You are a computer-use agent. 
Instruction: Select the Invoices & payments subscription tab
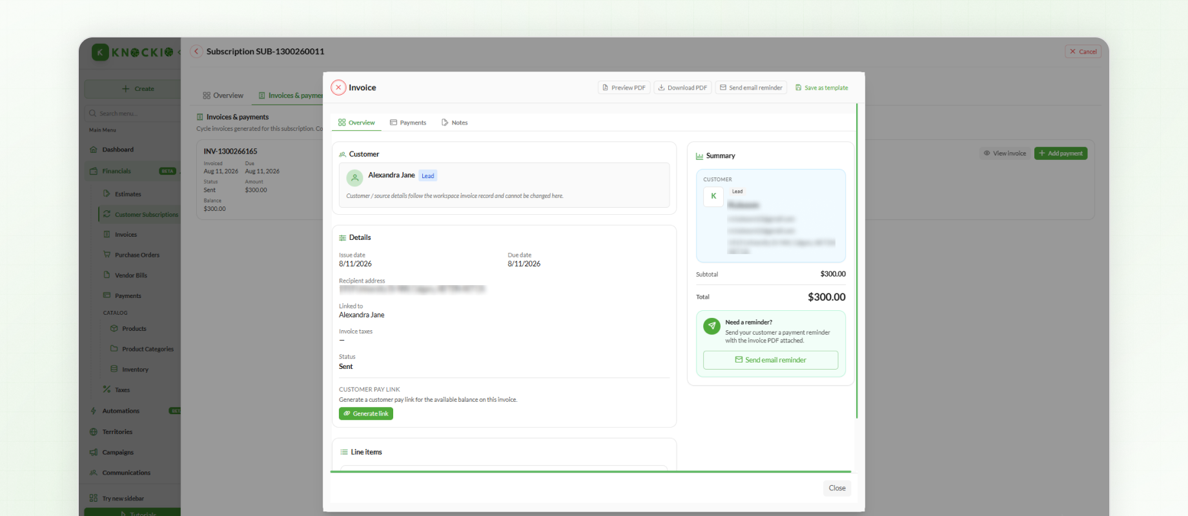click(289, 95)
